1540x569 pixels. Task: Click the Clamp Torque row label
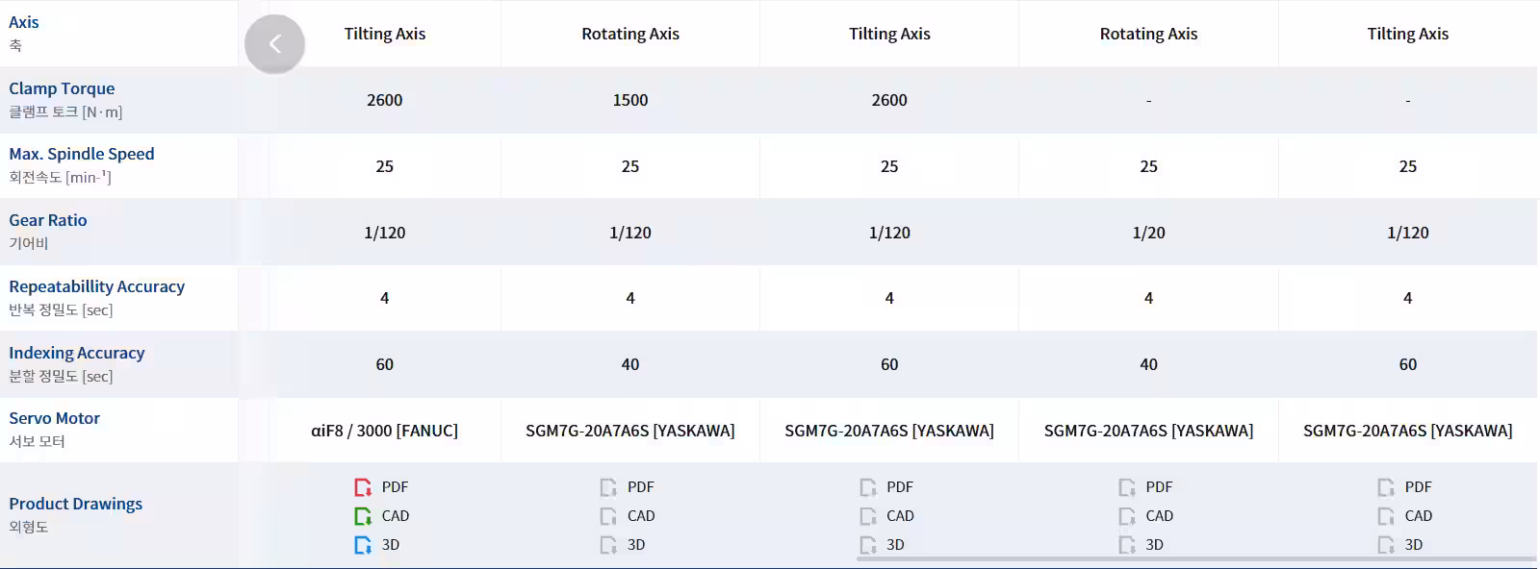coord(62,88)
